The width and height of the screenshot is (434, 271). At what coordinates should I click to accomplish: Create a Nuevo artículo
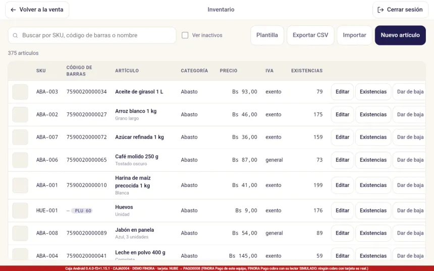pyautogui.click(x=400, y=35)
